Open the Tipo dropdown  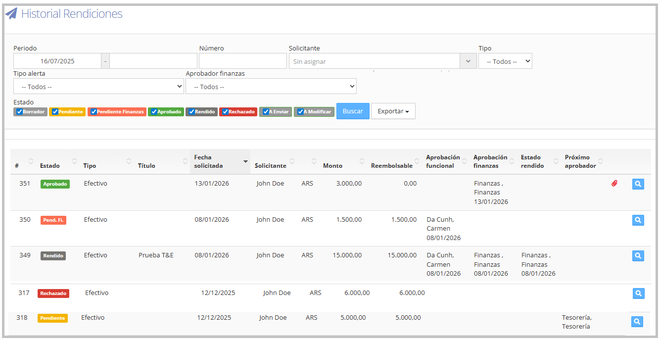(x=505, y=61)
